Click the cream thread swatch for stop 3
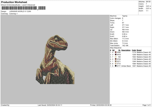The image size is (152, 107). click(116, 57)
